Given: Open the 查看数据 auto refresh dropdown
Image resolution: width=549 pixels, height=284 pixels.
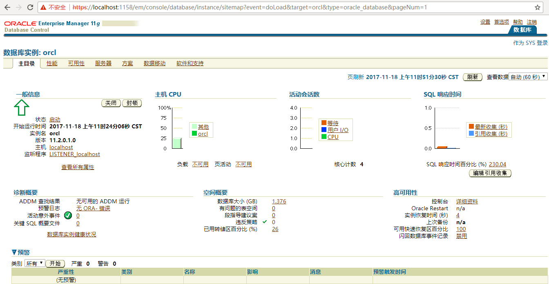Looking at the screenshot, I should pyautogui.click(x=528, y=77).
